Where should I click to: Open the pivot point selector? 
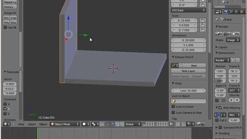pos(95,124)
